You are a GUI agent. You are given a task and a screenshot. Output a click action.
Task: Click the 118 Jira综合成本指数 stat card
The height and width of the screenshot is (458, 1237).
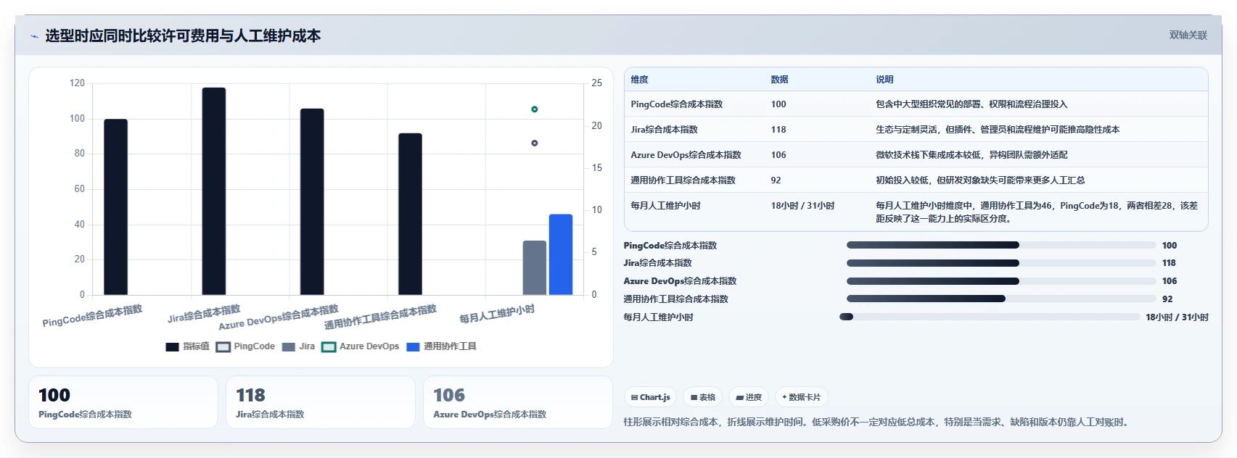click(x=321, y=402)
